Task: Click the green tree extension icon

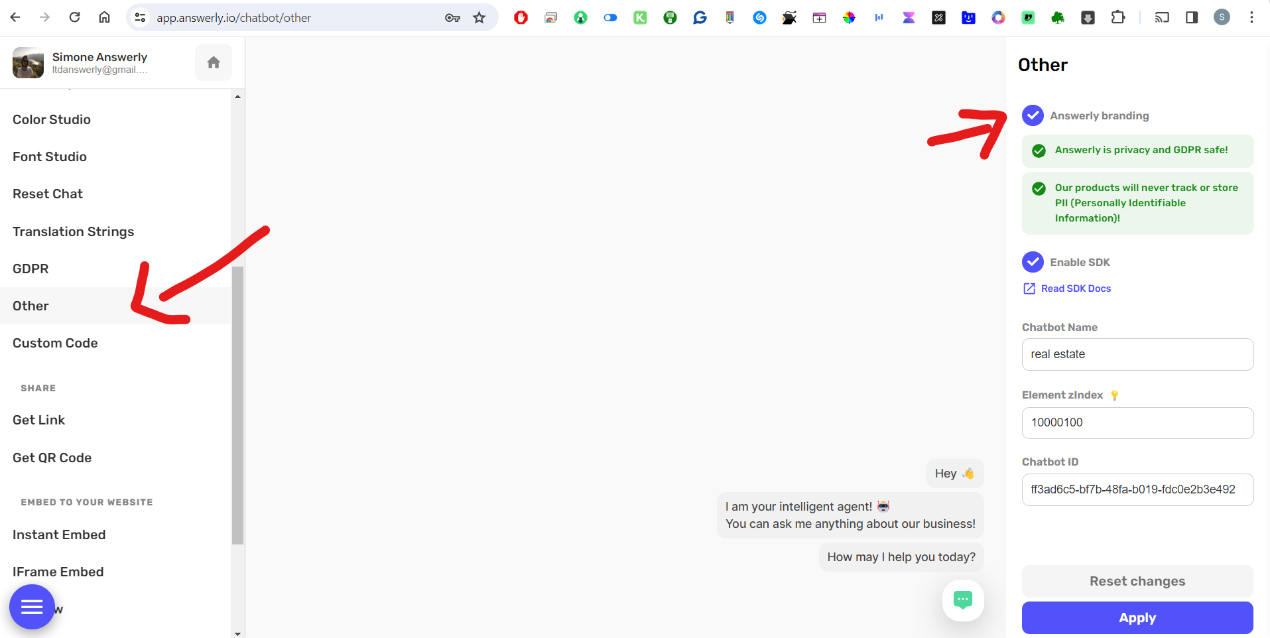Action: (1058, 18)
